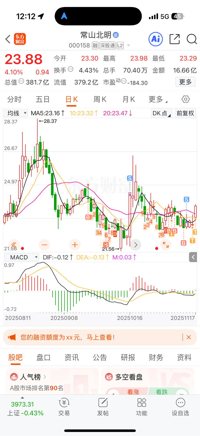Expand the stock tags dropdown arrow
200x436 pixels.
pyautogui.click(x=128, y=46)
